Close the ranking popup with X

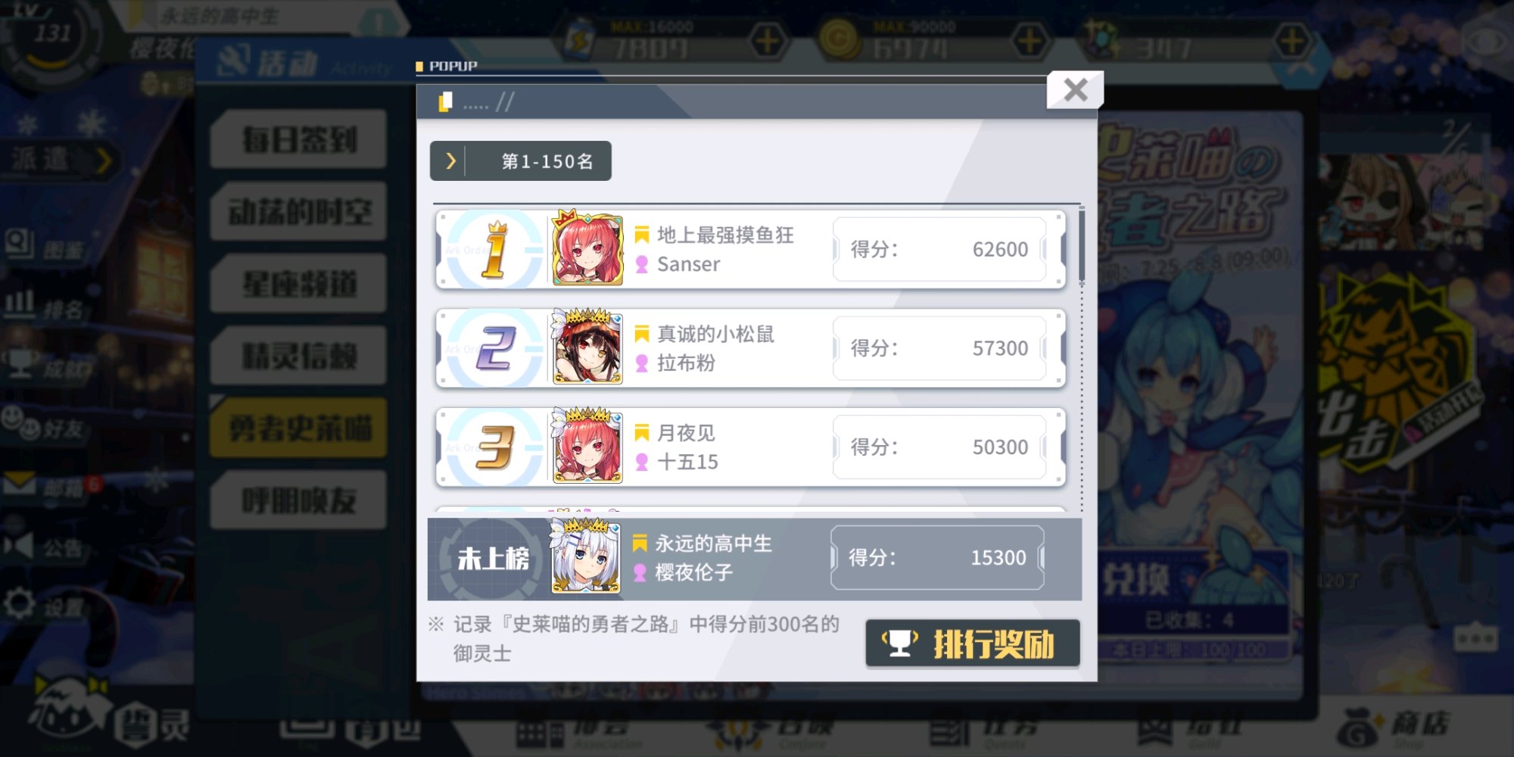(x=1075, y=90)
